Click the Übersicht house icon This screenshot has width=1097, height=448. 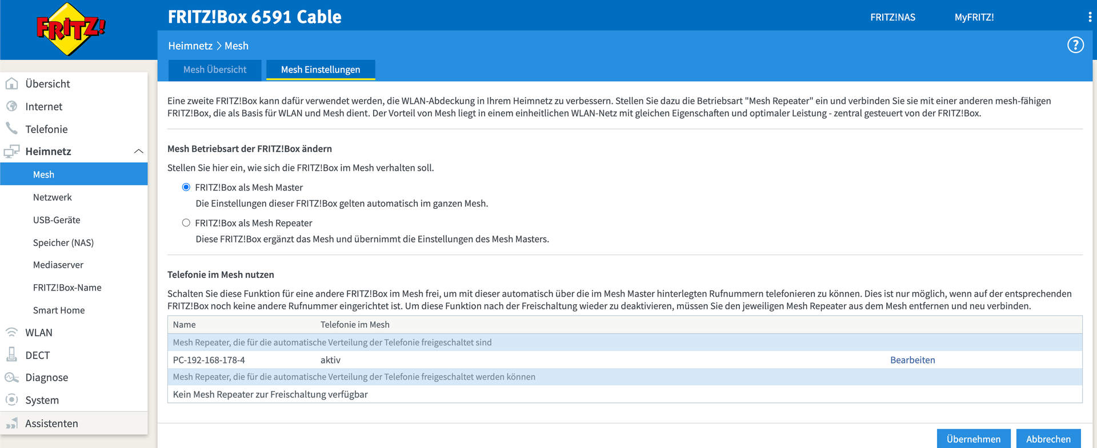[x=11, y=84]
